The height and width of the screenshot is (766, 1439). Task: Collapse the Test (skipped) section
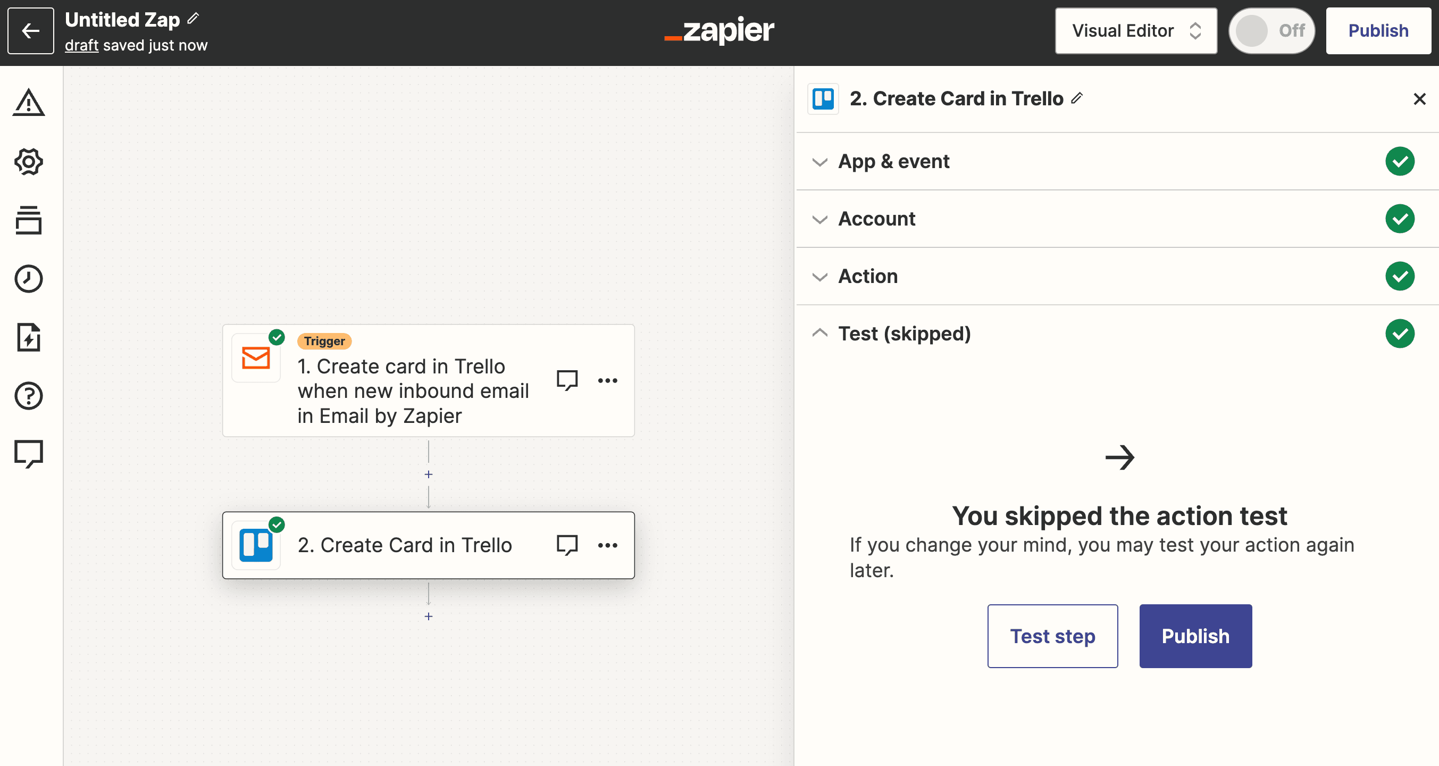1118,334
